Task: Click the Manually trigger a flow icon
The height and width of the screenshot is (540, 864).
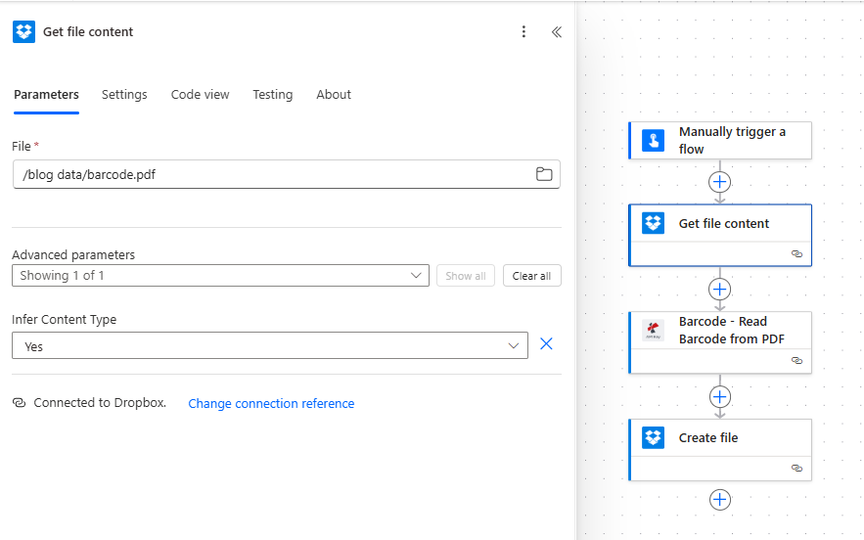Action: (653, 141)
